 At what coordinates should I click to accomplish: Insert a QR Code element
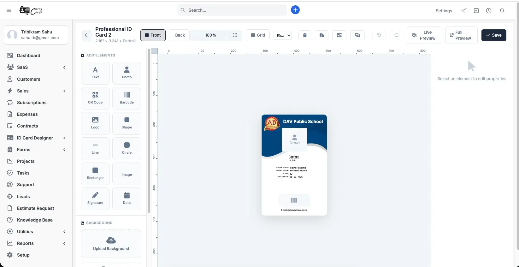pyautogui.click(x=95, y=98)
